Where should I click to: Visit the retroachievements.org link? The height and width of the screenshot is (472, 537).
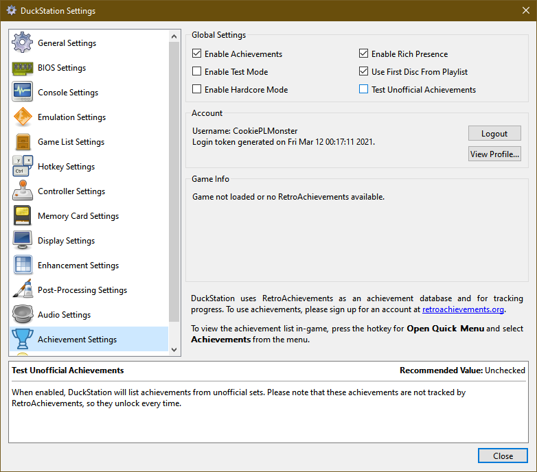click(463, 309)
